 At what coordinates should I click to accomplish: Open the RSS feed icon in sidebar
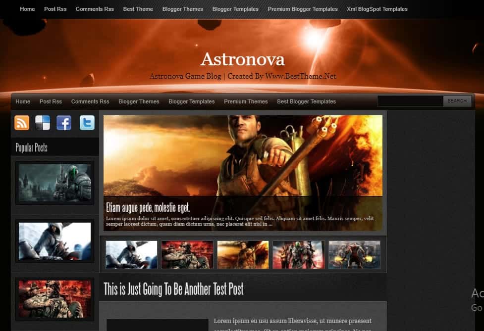pyautogui.click(x=21, y=122)
